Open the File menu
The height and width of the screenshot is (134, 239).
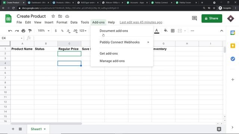[x=19, y=22]
